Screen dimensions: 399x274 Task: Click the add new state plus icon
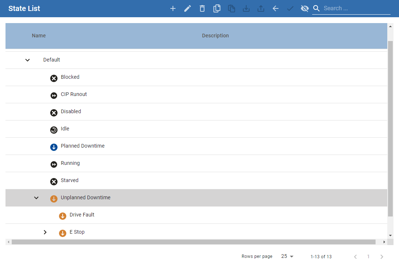tap(173, 8)
